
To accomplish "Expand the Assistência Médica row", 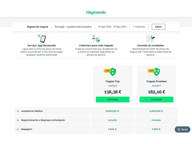I will pyautogui.click(x=18, y=111).
